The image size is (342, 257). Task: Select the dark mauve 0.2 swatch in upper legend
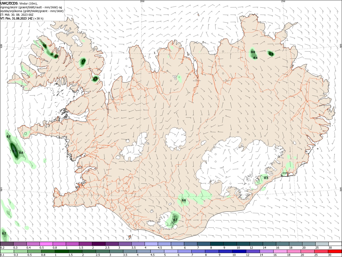(x=7, y=244)
